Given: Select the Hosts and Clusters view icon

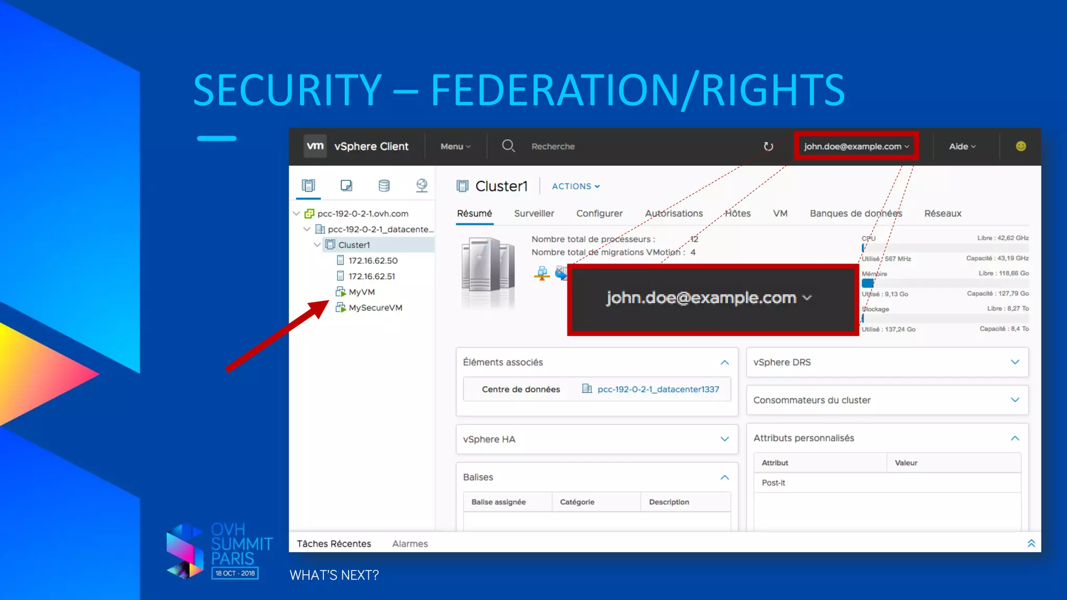Looking at the screenshot, I should [x=308, y=185].
